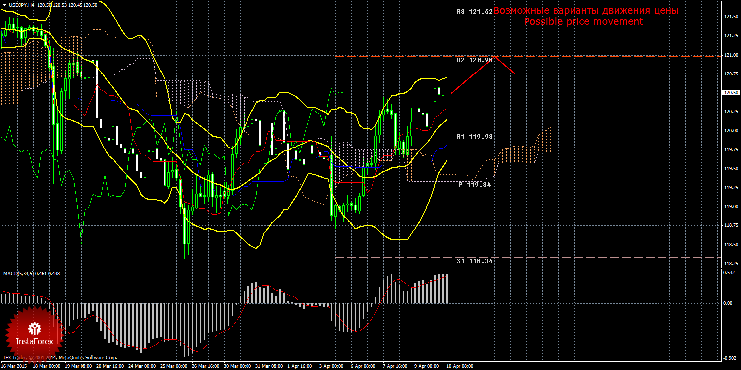Click the 16 Mar 2015 date label
Screen dimensions: 741x370
[x=14, y=367]
